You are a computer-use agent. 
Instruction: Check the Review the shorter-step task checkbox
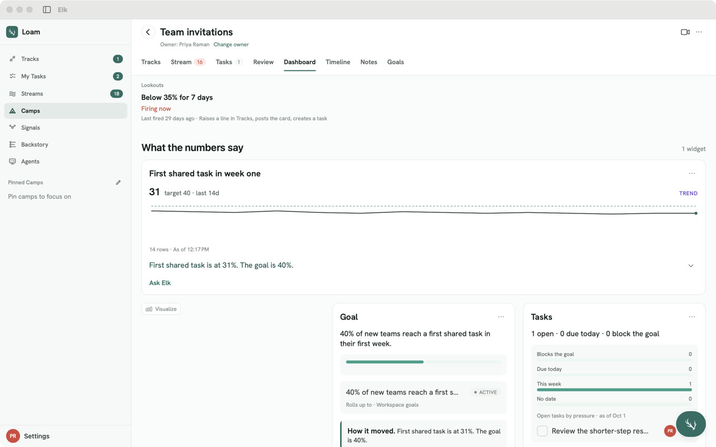542,431
